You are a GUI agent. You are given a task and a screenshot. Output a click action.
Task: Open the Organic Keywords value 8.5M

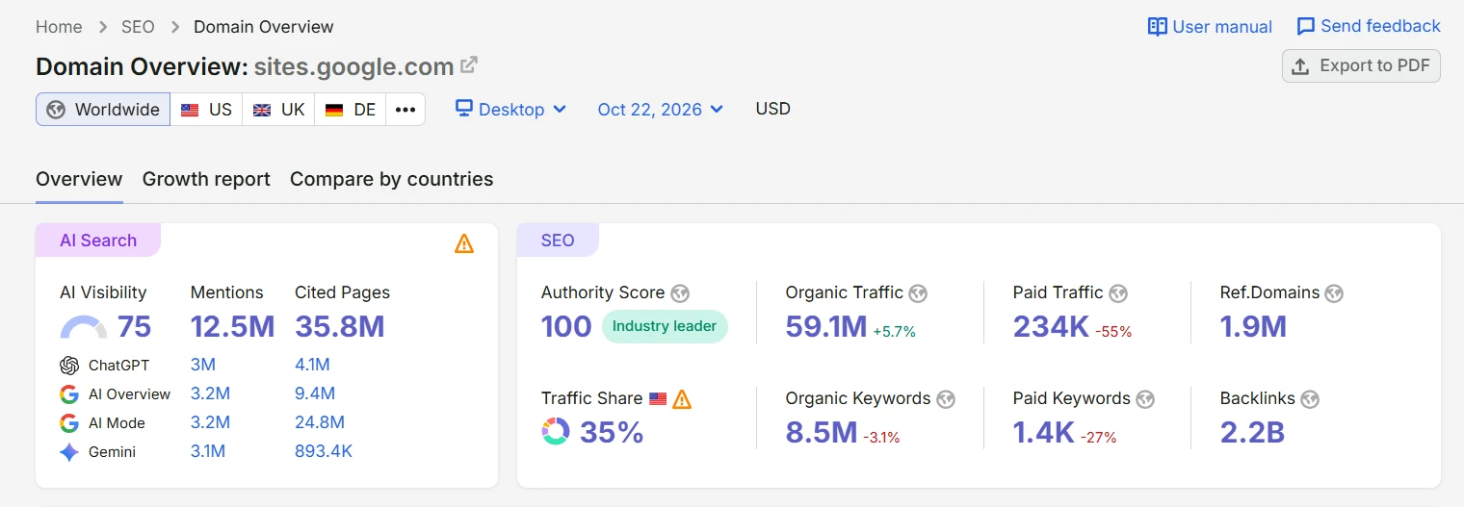click(x=822, y=433)
